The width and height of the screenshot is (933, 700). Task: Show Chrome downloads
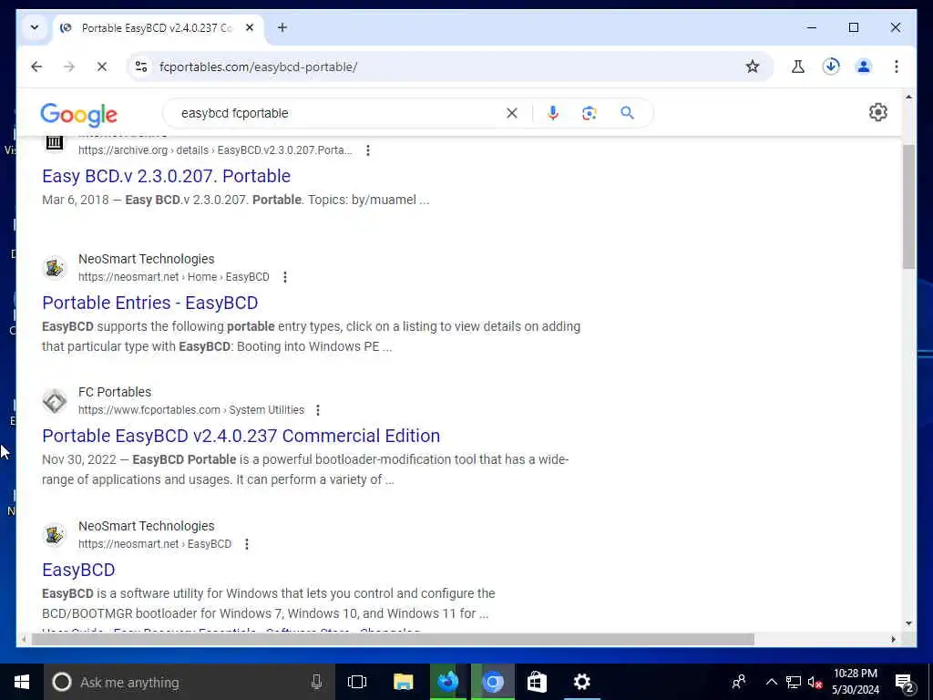831,67
